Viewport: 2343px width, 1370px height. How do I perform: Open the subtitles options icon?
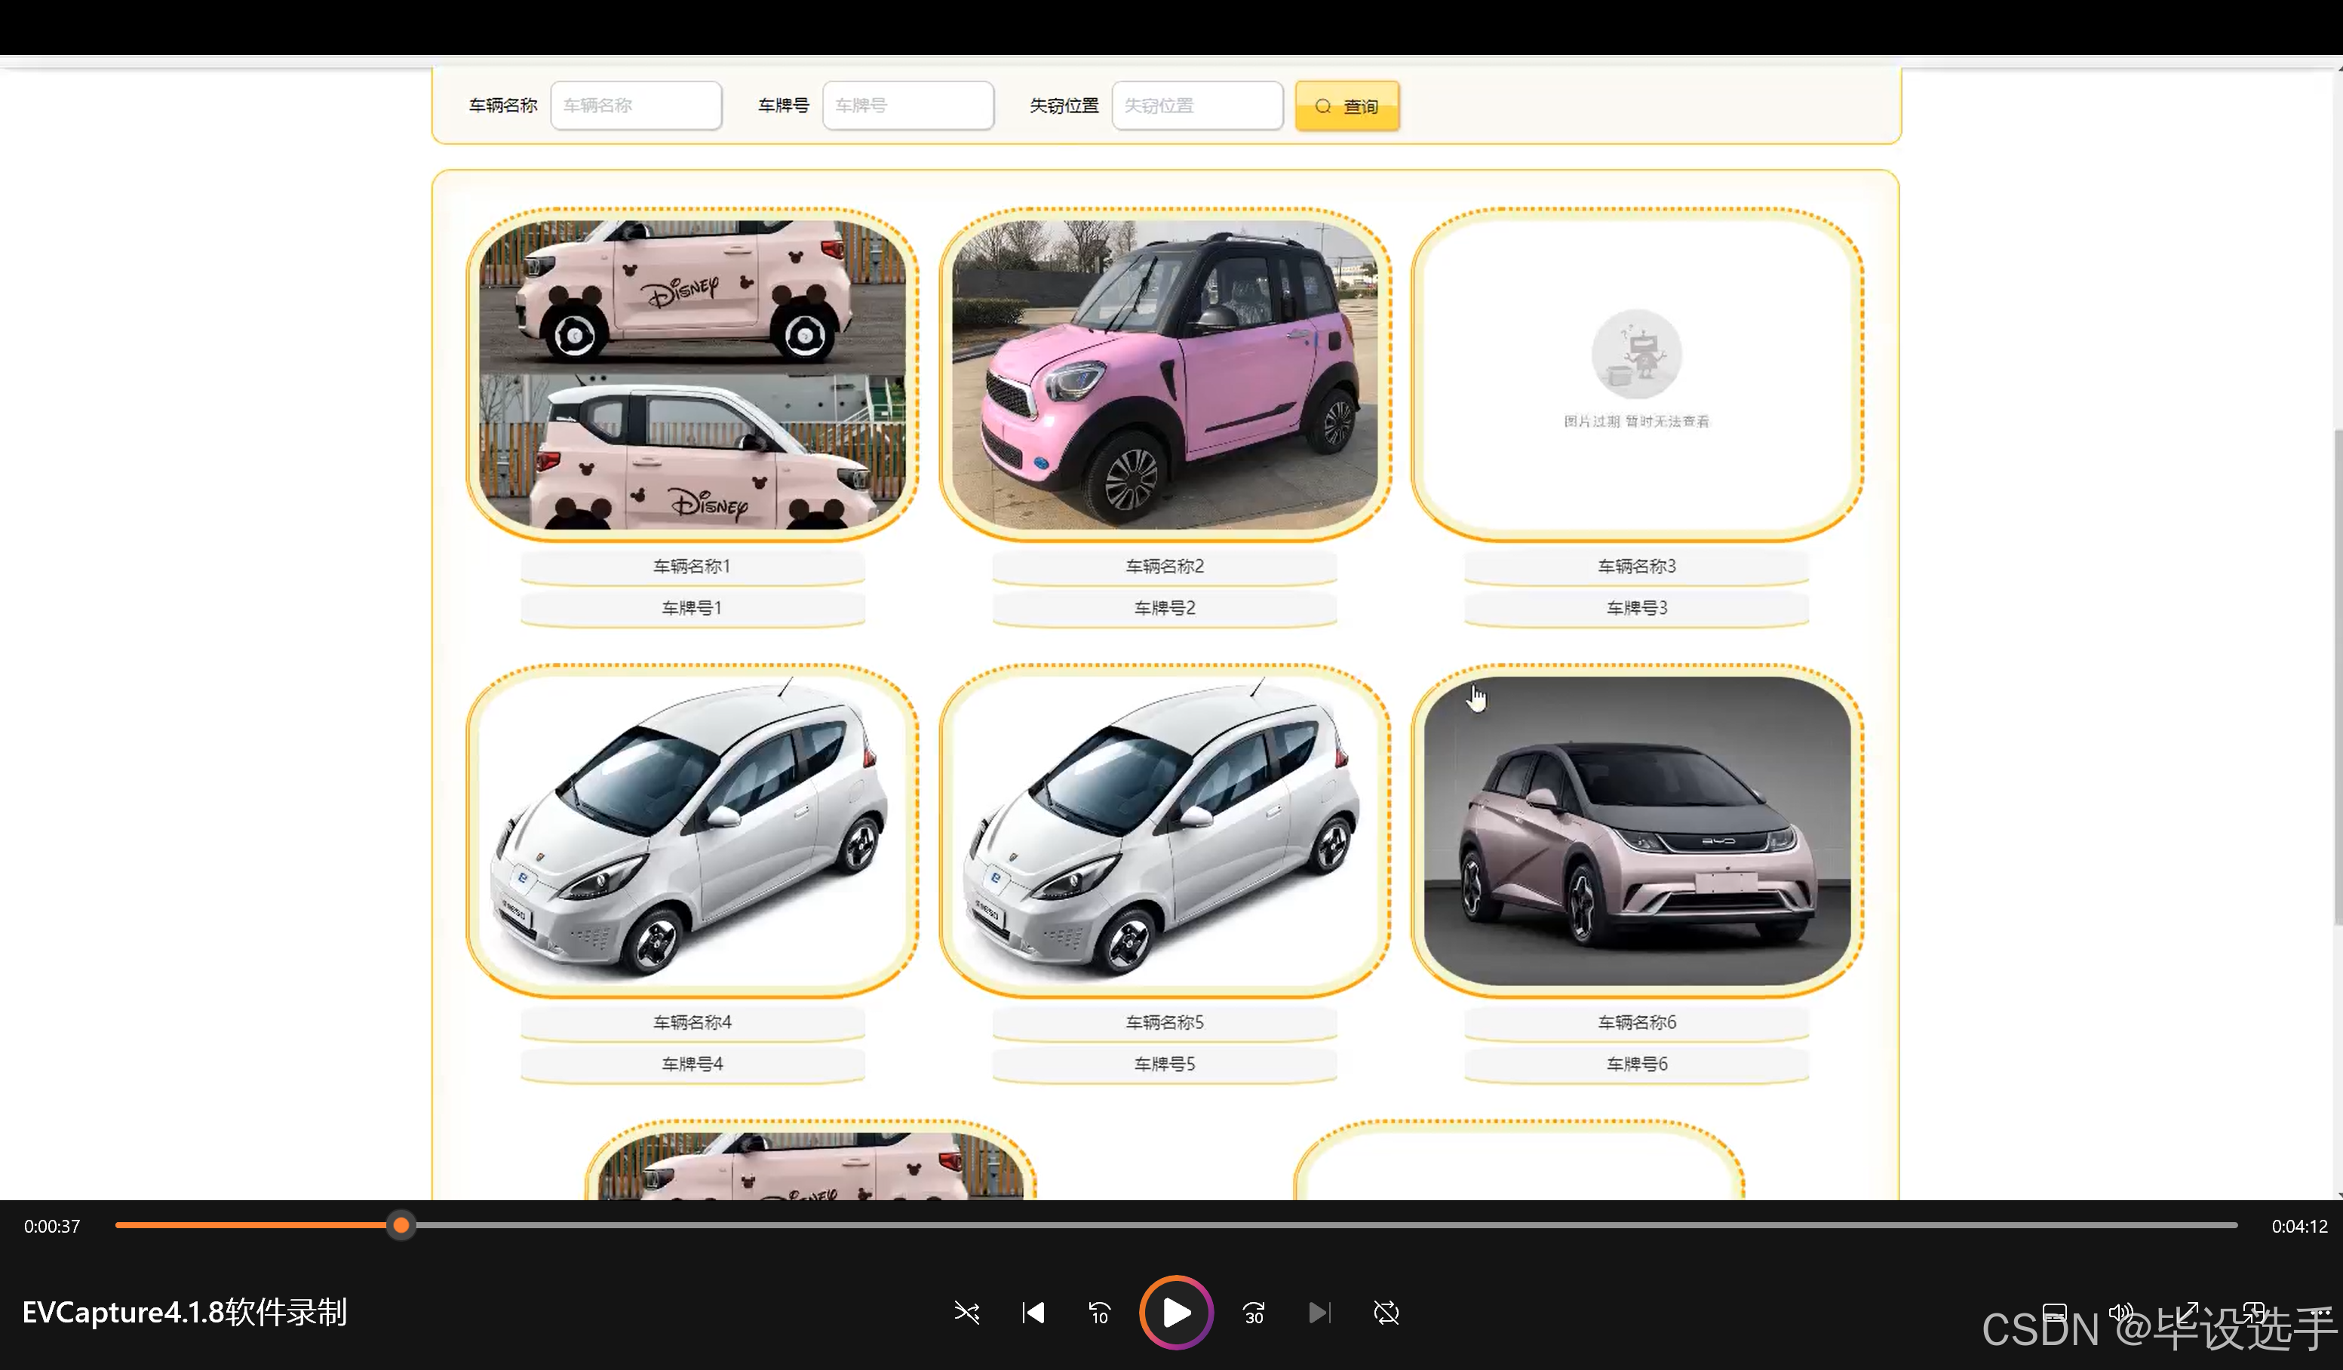(2055, 1313)
